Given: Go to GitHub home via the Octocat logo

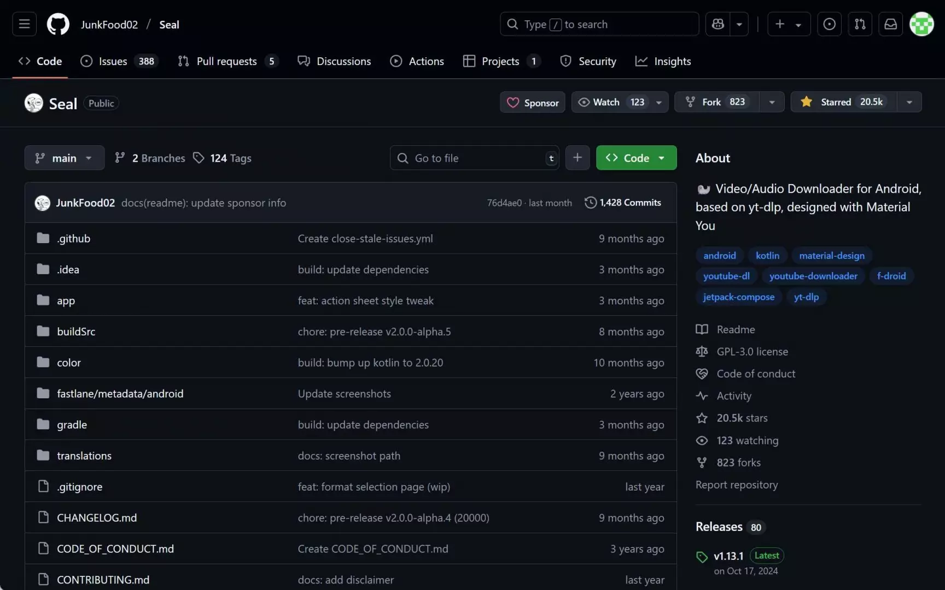Looking at the screenshot, I should (x=58, y=24).
